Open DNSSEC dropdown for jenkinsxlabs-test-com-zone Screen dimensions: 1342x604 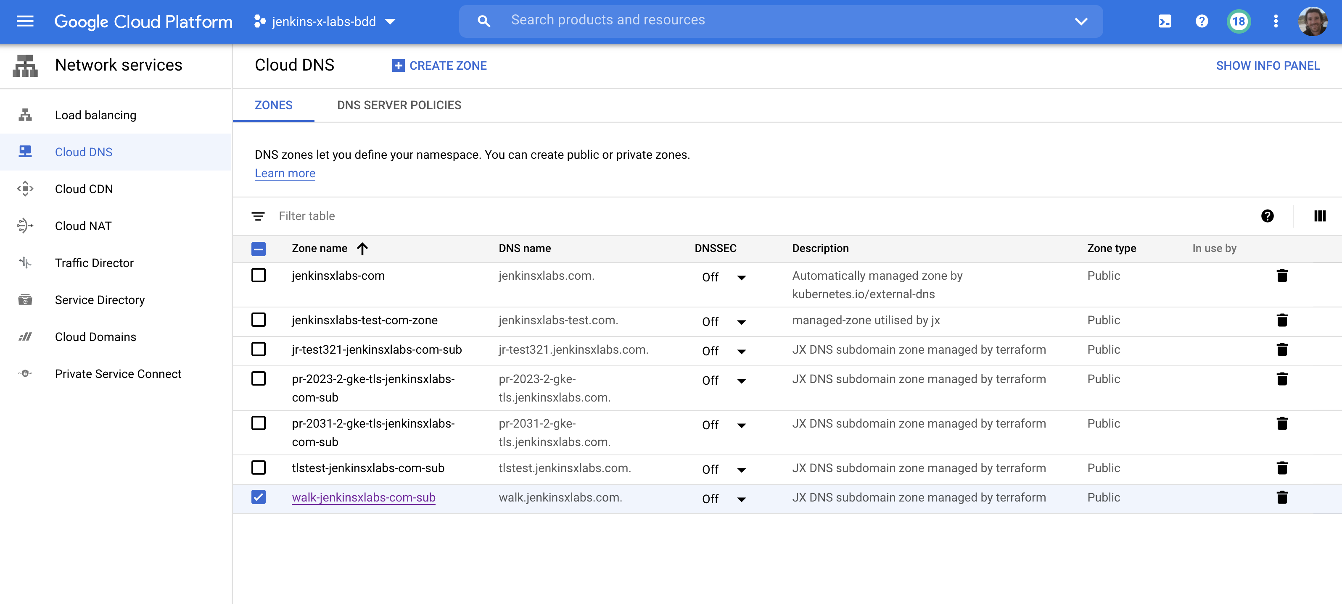[741, 322]
